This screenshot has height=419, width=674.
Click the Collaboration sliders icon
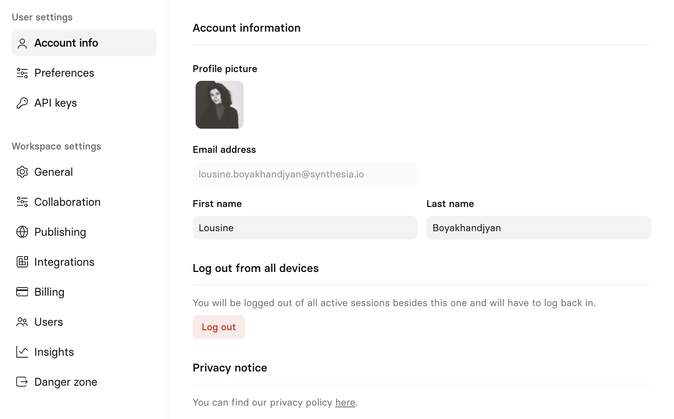22,202
